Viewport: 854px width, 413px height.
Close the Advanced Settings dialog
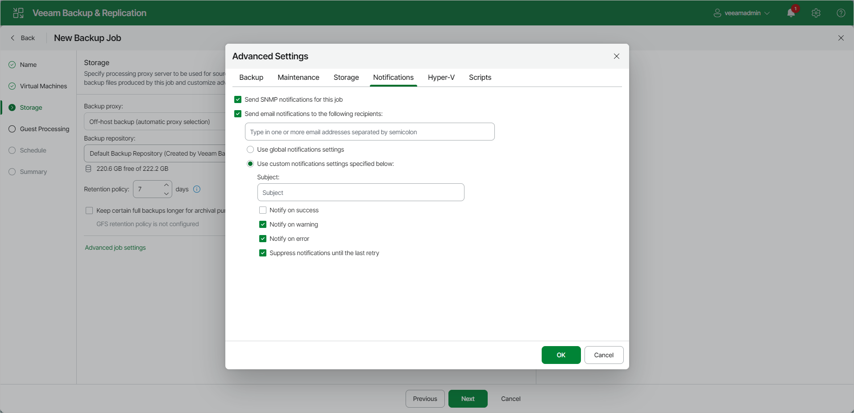click(617, 56)
